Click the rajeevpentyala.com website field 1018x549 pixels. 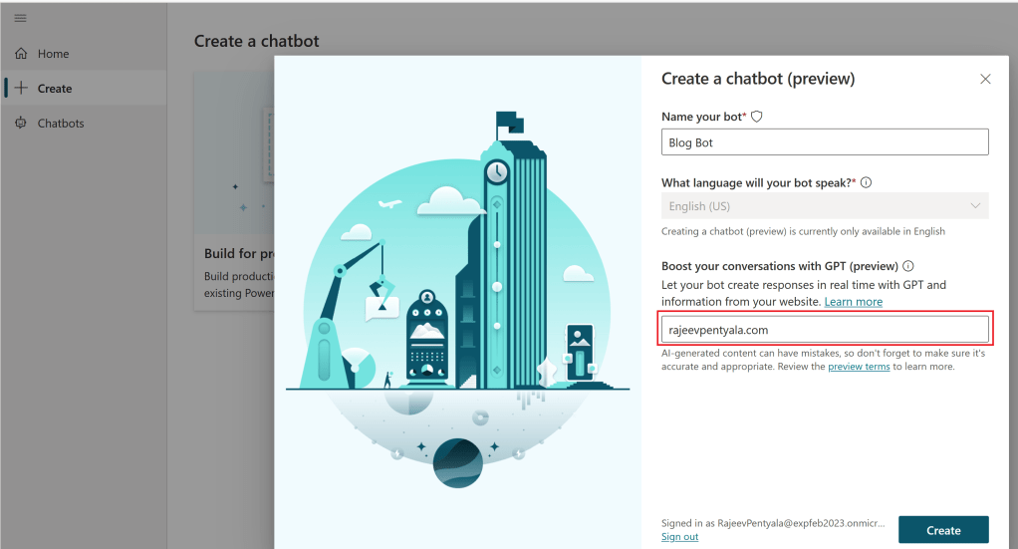pyautogui.click(x=824, y=330)
